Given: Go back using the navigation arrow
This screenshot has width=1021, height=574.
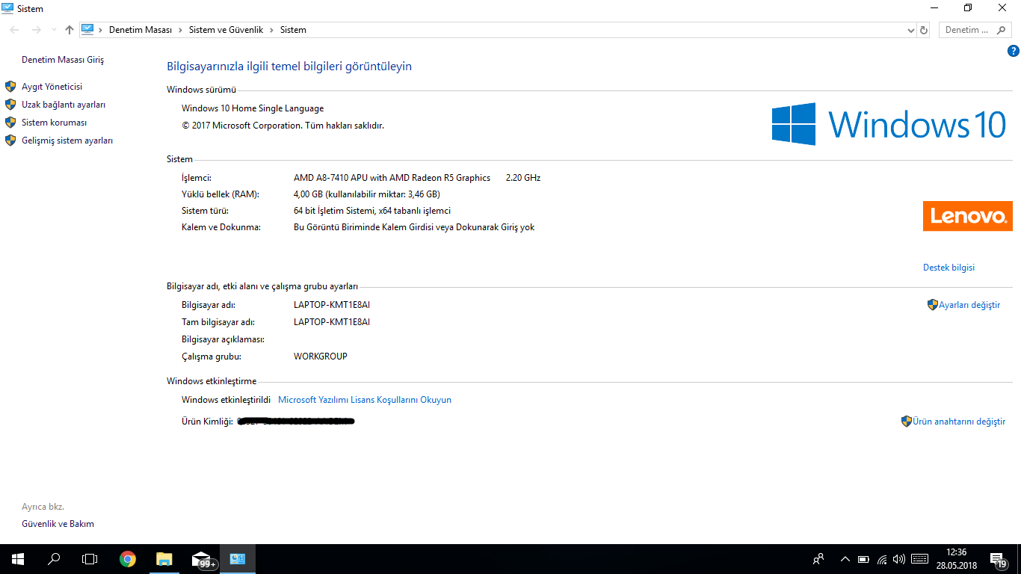Looking at the screenshot, I should (x=15, y=30).
